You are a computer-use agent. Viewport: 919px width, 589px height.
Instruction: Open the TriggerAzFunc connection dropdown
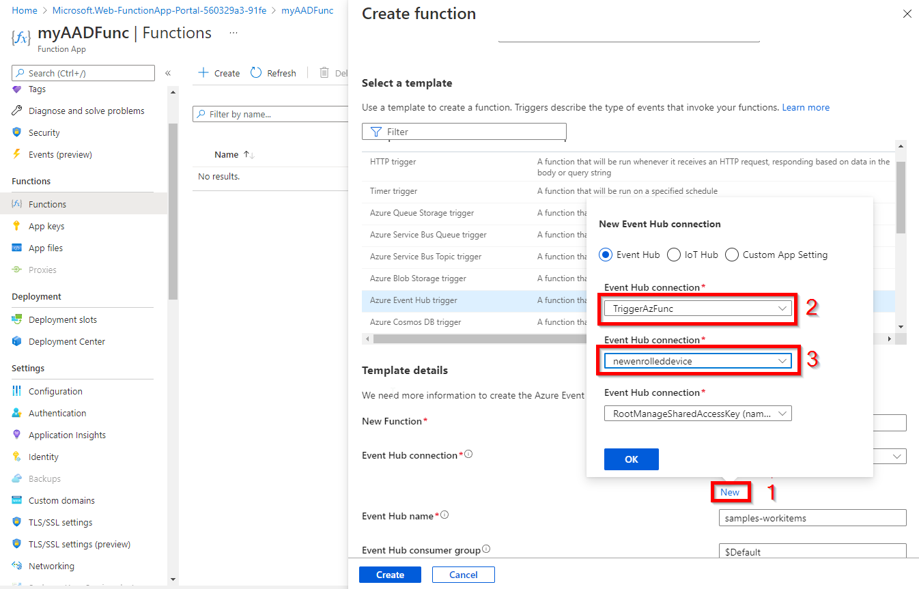coord(697,308)
